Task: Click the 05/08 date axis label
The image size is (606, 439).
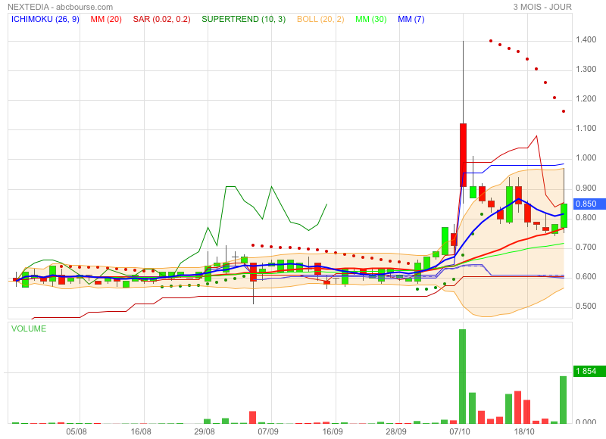Action: (77, 431)
